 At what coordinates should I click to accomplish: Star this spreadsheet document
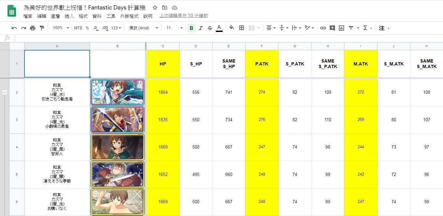click(x=155, y=7)
